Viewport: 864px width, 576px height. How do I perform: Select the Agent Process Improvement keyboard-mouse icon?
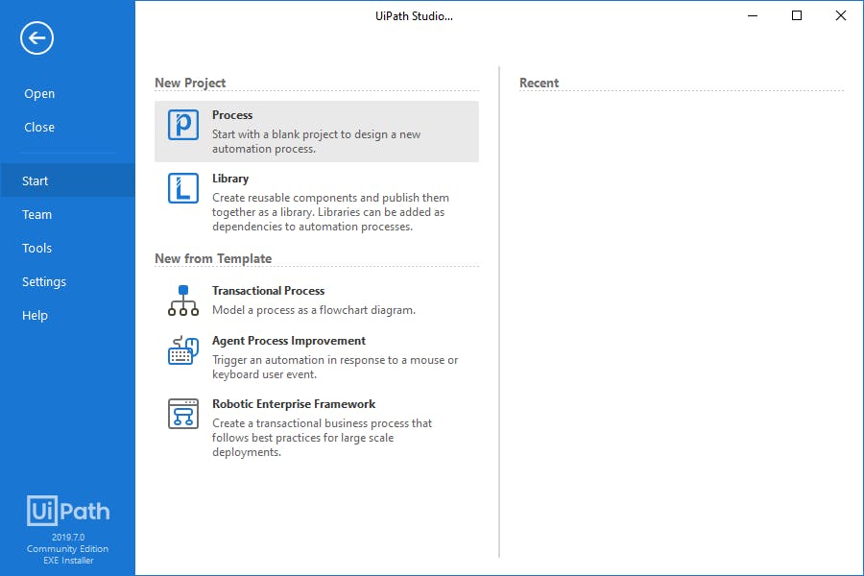coord(183,350)
